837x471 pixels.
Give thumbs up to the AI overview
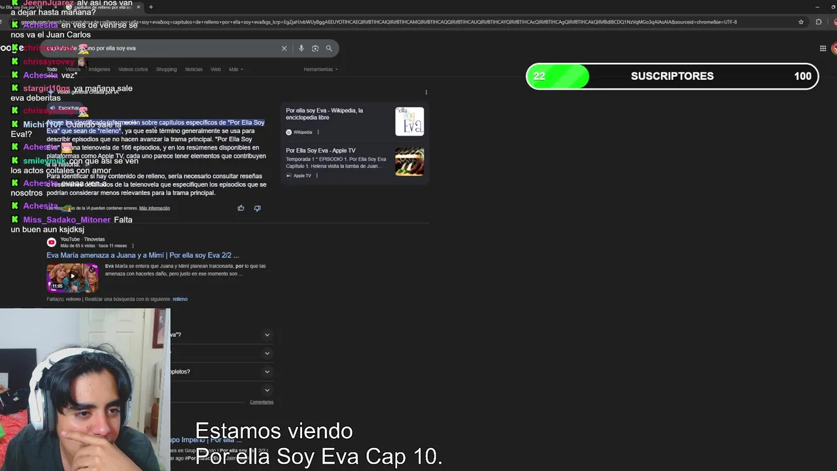(x=241, y=208)
